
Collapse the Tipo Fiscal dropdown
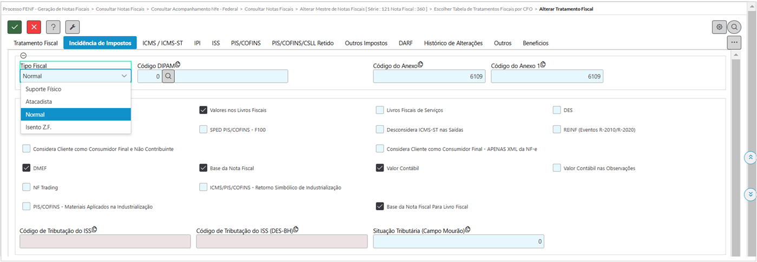pos(124,77)
